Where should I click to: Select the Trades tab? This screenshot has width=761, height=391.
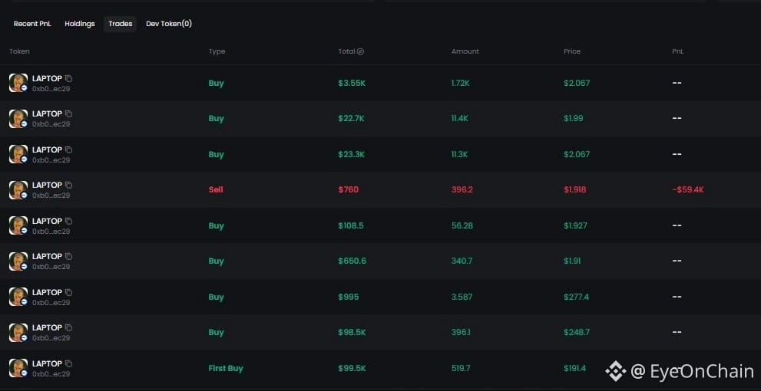click(x=121, y=24)
